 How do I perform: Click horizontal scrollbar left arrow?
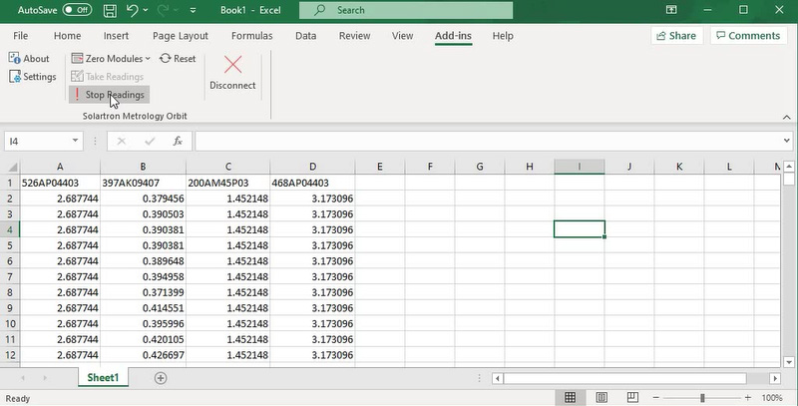[x=498, y=378]
